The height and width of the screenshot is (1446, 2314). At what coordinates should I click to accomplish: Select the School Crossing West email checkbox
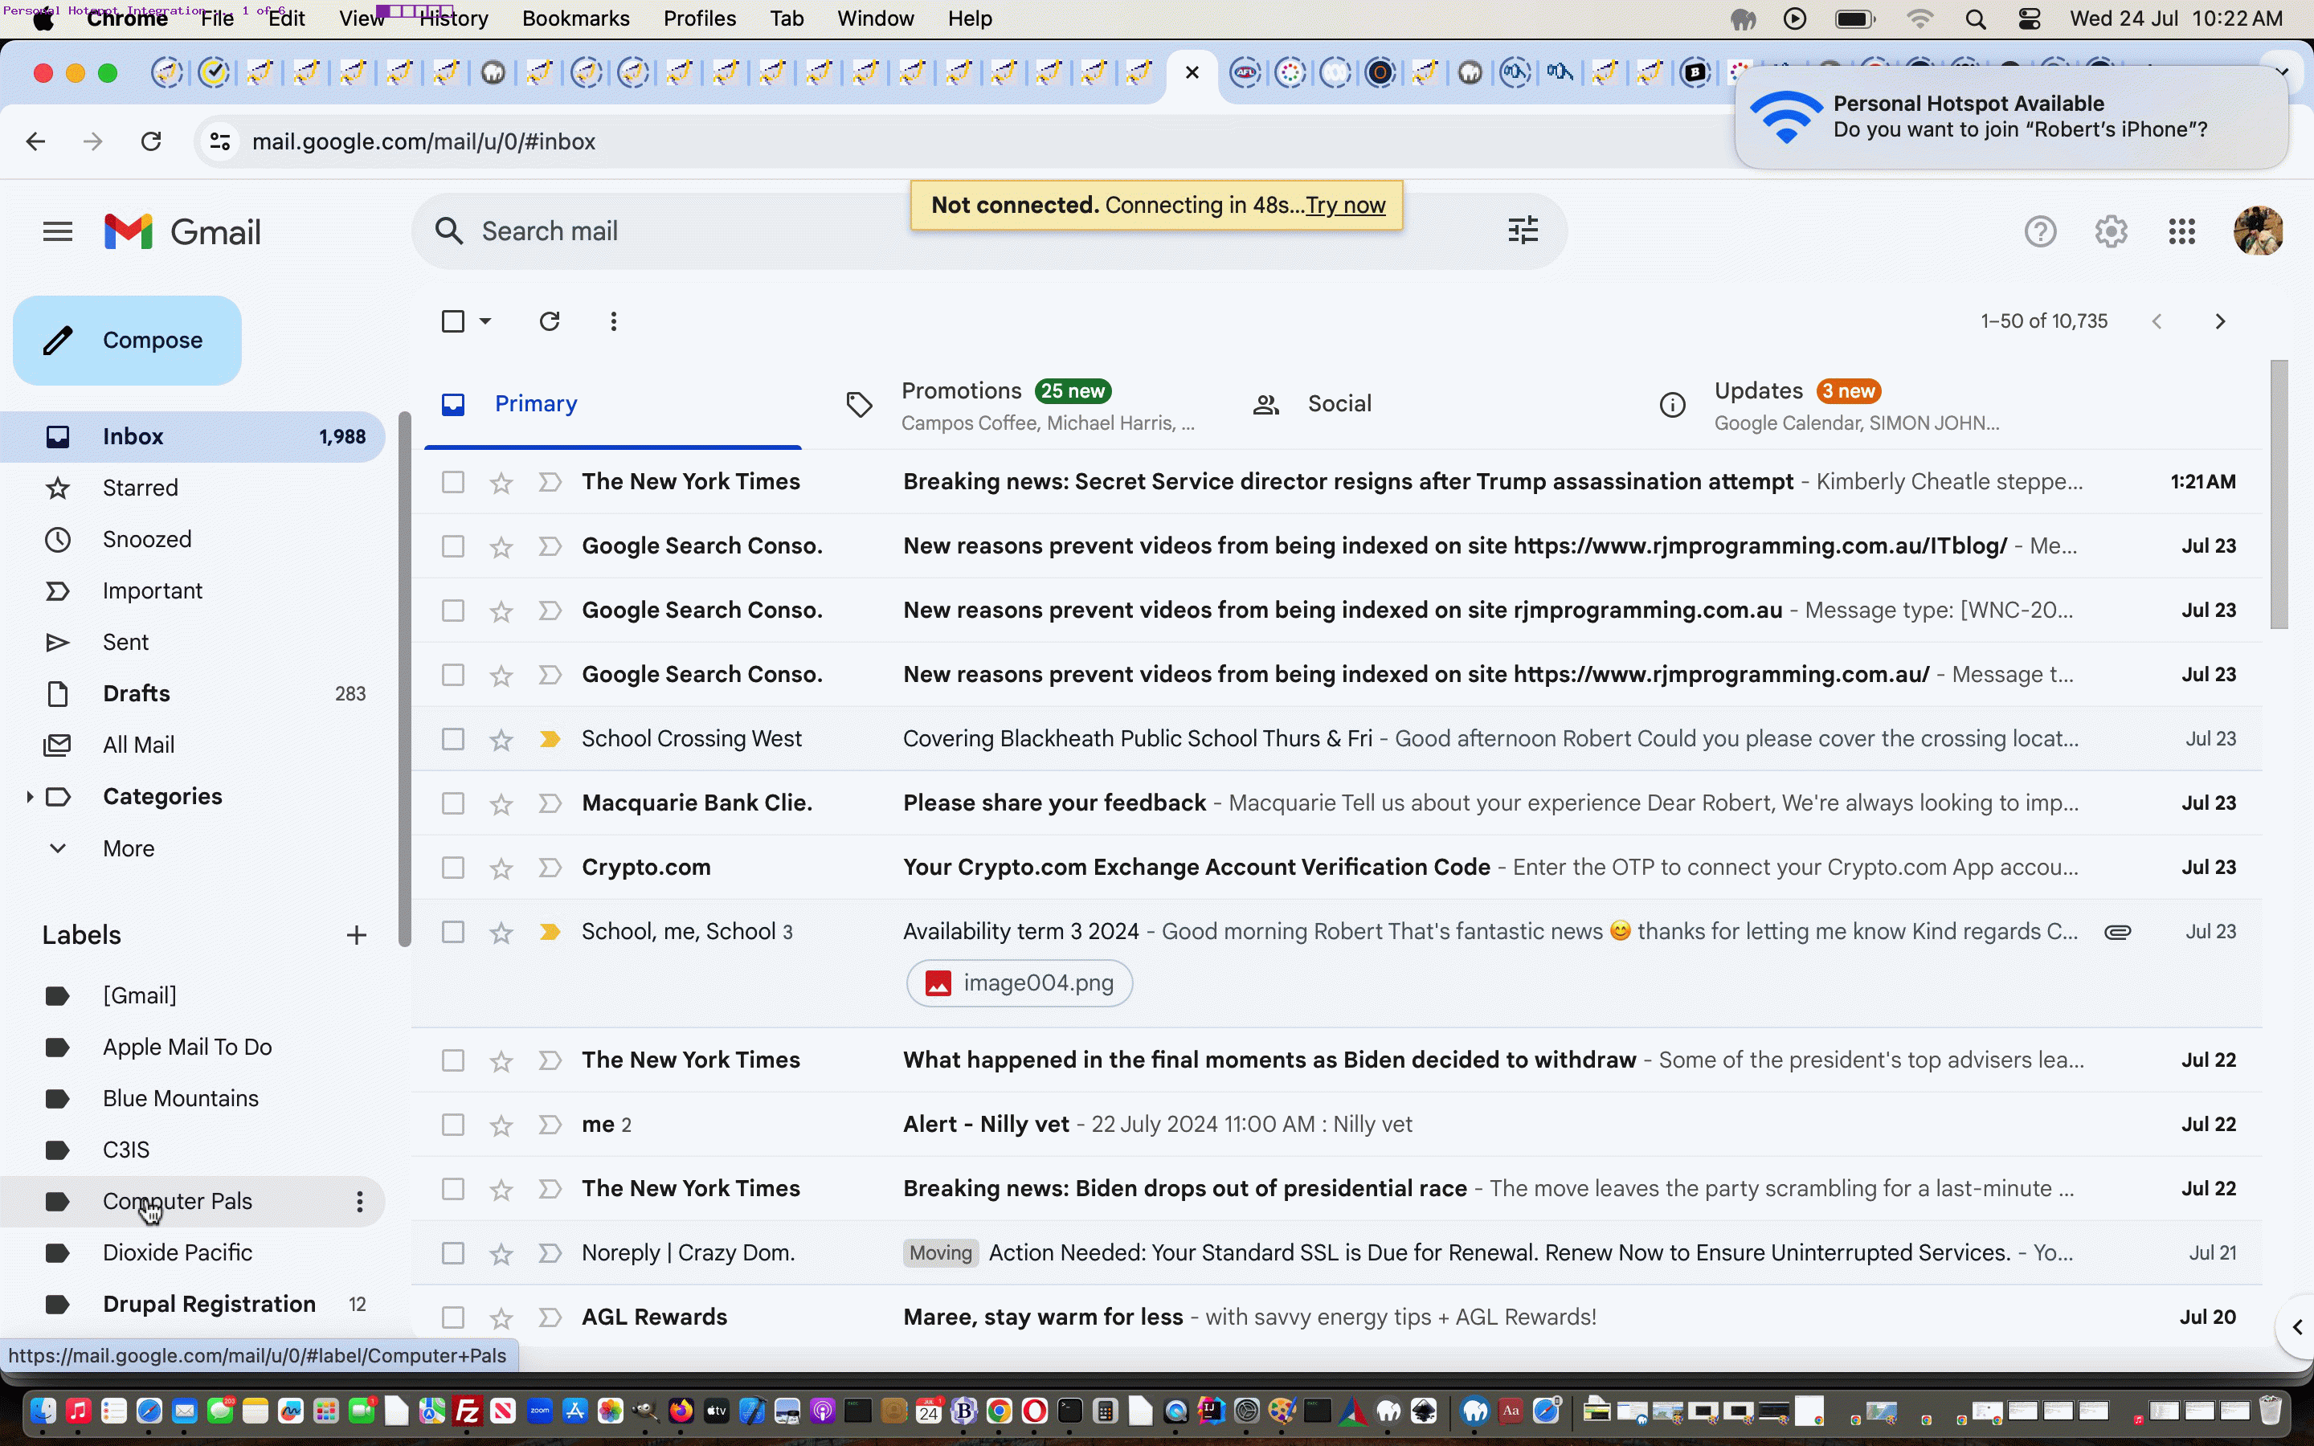point(452,739)
